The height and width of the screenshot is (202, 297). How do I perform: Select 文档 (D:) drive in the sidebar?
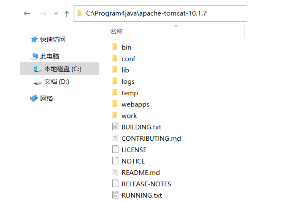pos(57,82)
